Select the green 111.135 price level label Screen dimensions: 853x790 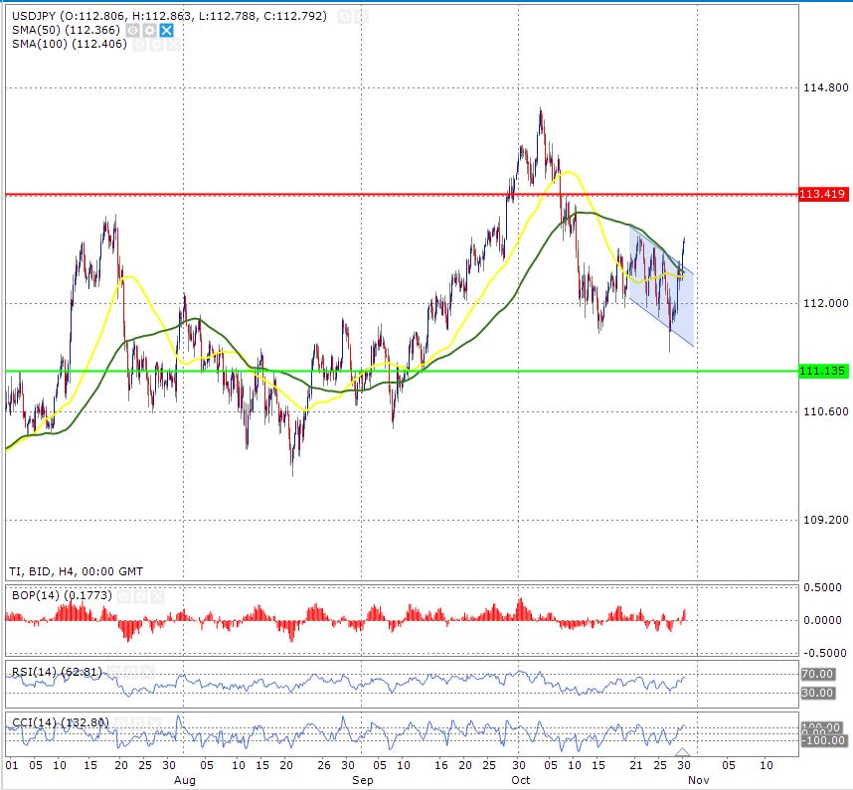pos(822,371)
